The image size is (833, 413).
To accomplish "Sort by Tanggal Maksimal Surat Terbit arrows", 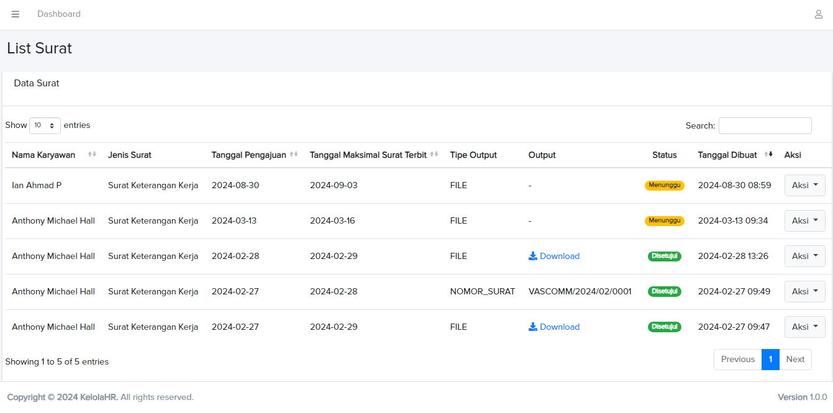I will (434, 155).
